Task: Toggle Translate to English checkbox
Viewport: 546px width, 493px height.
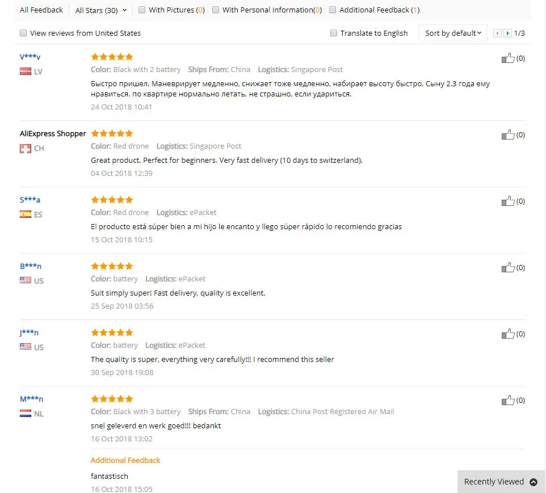Action: (334, 33)
